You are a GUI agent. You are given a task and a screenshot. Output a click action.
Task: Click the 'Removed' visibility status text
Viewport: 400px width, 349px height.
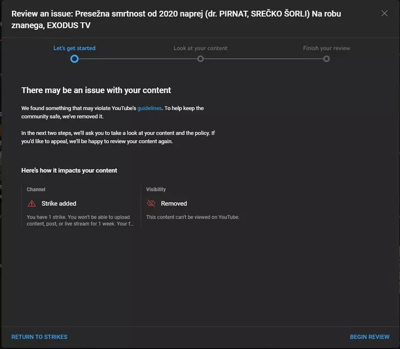174,203
